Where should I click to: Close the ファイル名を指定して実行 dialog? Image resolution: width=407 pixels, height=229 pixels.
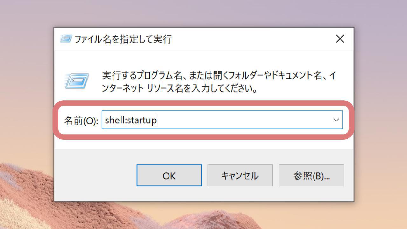tap(340, 39)
